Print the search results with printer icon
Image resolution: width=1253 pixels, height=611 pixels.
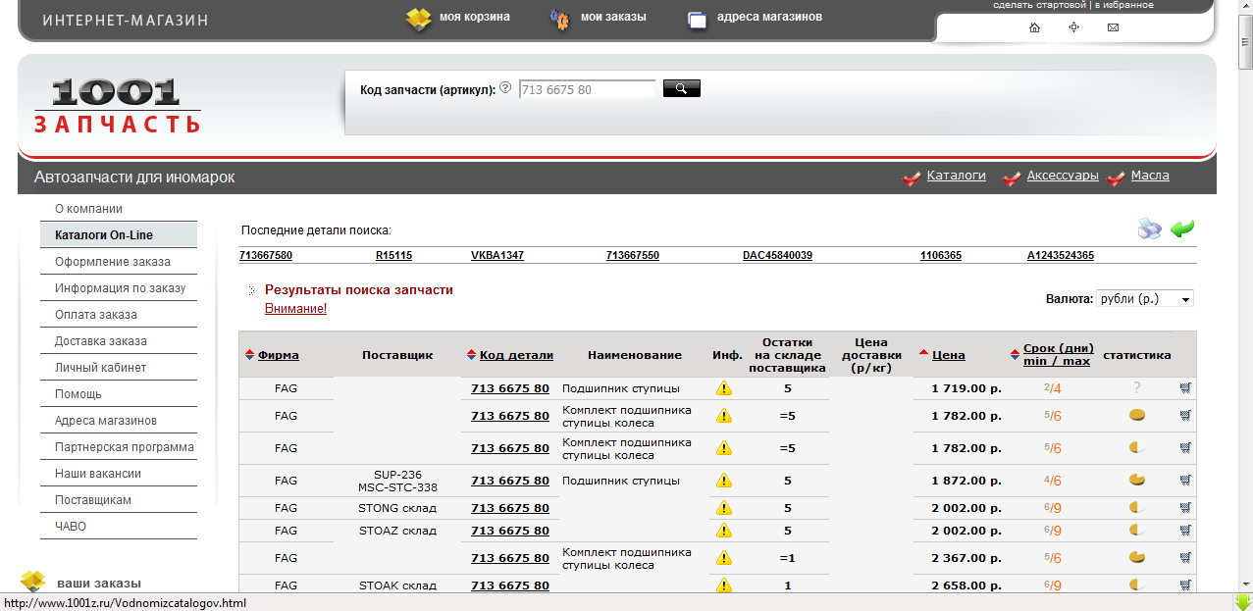point(1149,229)
